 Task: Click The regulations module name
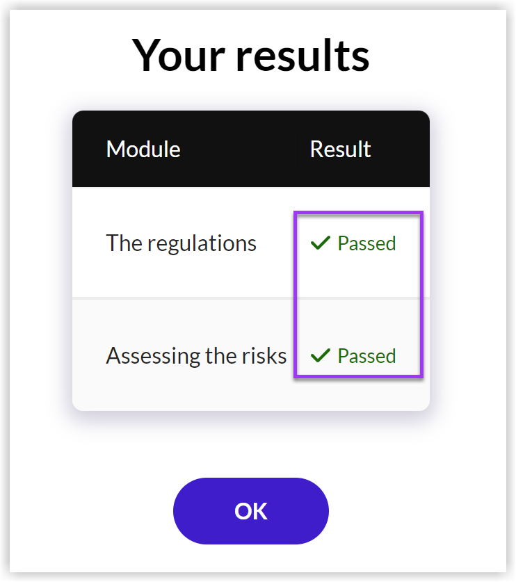181,243
